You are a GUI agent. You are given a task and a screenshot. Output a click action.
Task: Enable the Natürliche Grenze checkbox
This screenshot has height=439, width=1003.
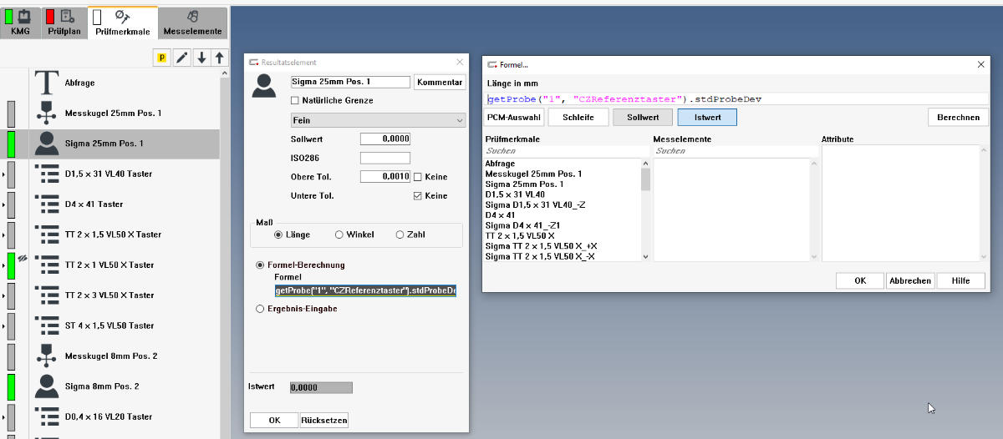point(294,101)
